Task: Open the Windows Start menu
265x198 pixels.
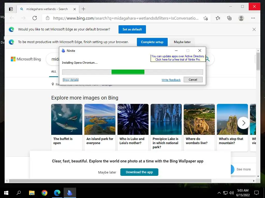Action: 6,193
